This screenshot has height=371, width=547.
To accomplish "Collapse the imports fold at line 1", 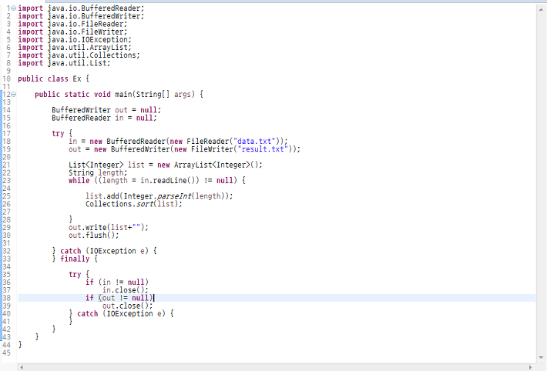I will click(x=13, y=8).
